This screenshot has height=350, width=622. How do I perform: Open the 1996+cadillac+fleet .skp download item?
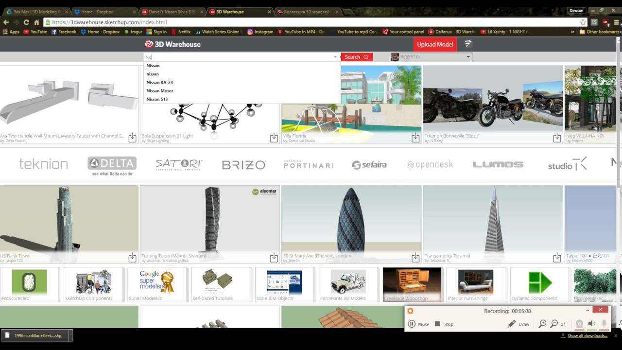click(36, 335)
